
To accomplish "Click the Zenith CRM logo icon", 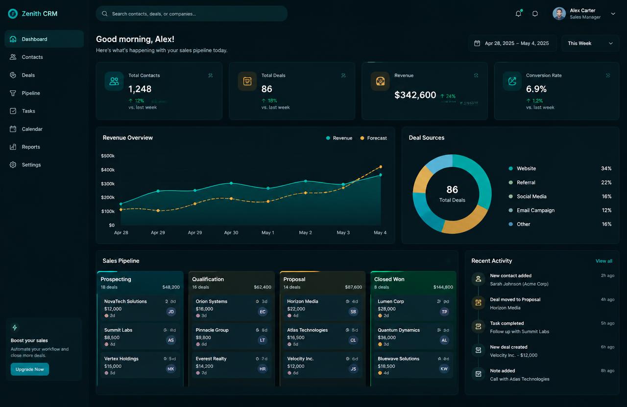I will pyautogui.click(x=13, y=14).
